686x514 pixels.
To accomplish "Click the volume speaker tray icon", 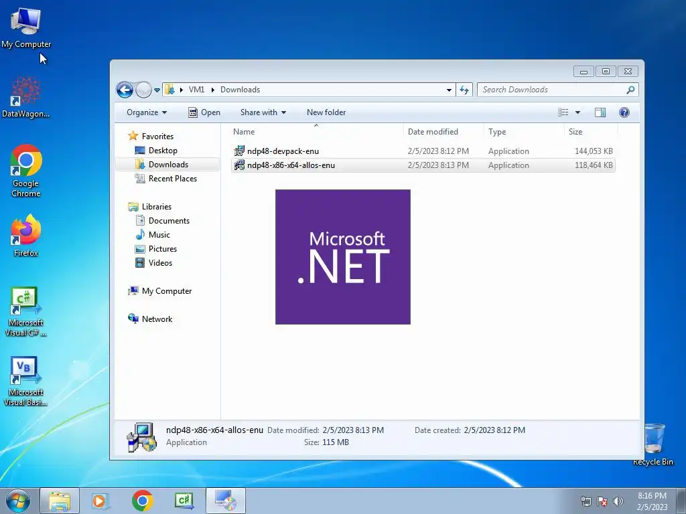I will (618, 502).
